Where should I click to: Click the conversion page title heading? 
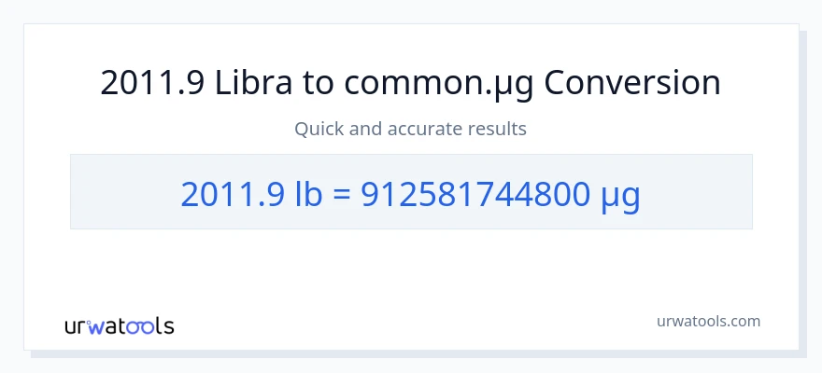point(410,83)
